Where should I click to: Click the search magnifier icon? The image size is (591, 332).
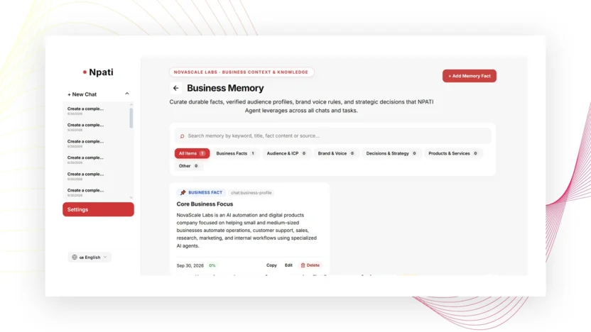[182, 136]
